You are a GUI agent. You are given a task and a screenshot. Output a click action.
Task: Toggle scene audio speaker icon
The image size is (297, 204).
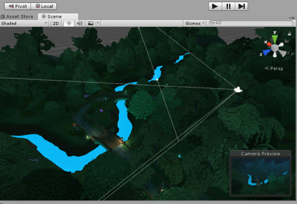[x=79, y=23]
